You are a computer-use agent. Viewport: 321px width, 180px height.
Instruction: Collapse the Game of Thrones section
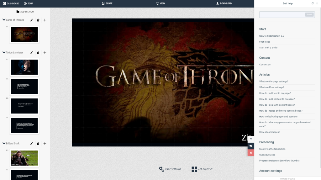tap(4, 20)
